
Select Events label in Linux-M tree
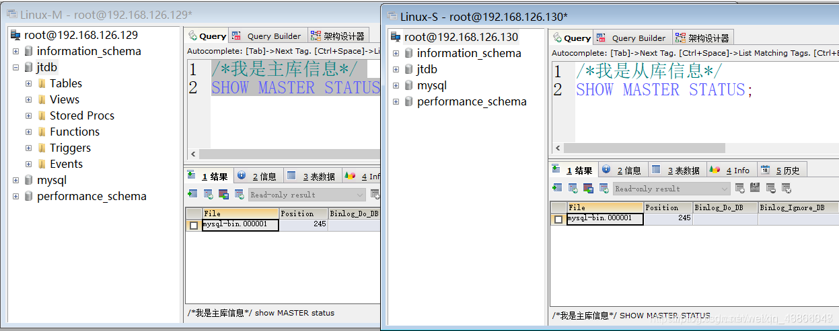(67, 164)
